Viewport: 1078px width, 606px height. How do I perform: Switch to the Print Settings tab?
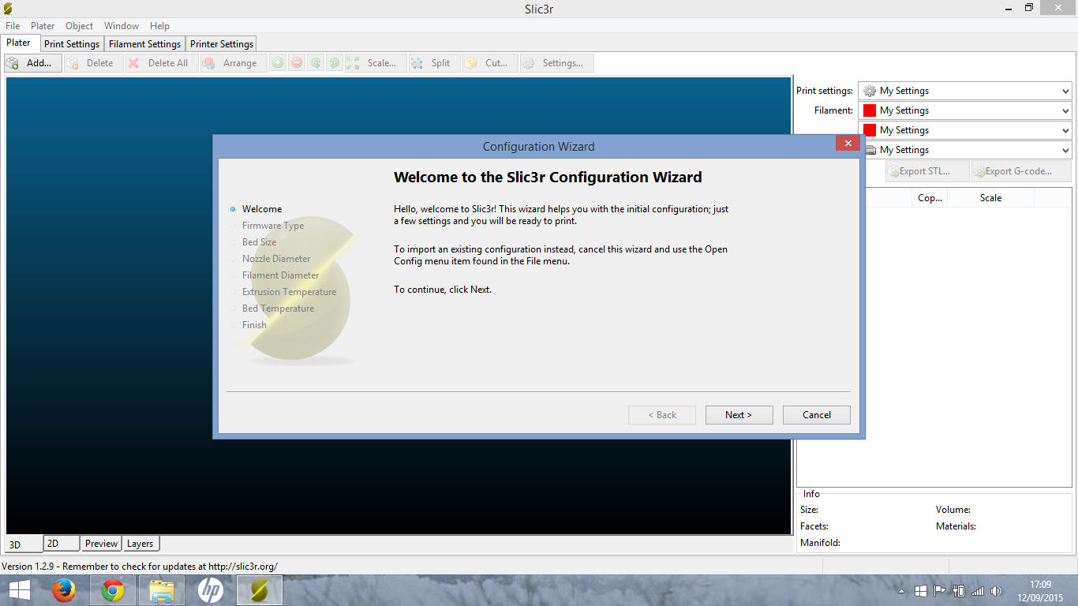click(72, 44)
